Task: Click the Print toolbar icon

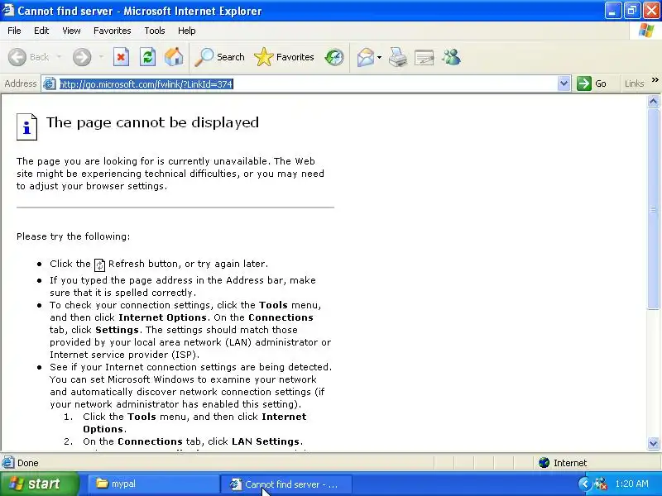Action: click(398, 57)
